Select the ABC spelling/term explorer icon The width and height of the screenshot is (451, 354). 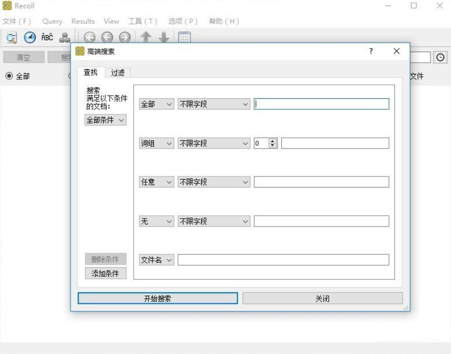tap(47, 37)
